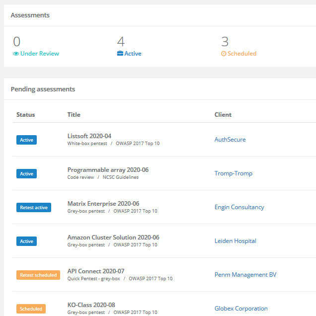
Task: Click the Scheduled clock icon
Action: [x=224, y=54]
